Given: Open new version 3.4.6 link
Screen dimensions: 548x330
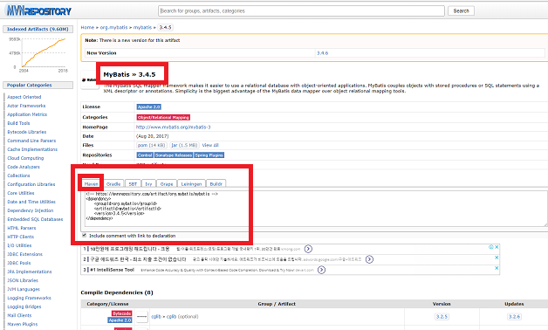Looking at the screenshot, I should (x=322, y=53).
